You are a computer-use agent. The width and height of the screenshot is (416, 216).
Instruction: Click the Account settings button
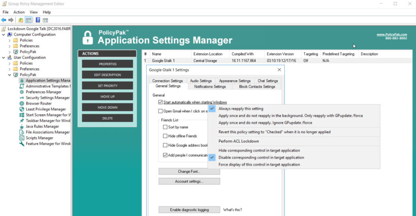click(x=189, y=181)
